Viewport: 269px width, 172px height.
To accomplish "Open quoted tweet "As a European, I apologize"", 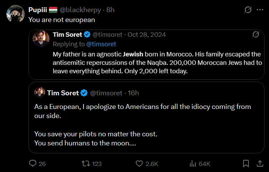I will point(146,118).
